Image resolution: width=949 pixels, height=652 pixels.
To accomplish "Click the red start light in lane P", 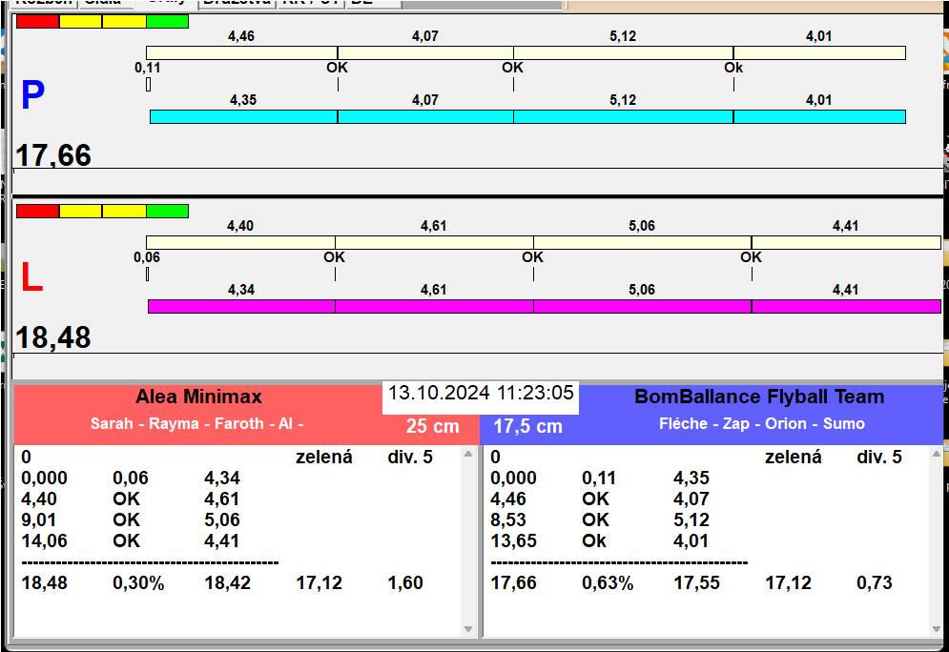I will pos(37,21).
